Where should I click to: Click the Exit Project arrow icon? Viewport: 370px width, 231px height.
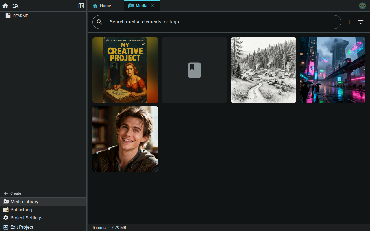[6, 227]
